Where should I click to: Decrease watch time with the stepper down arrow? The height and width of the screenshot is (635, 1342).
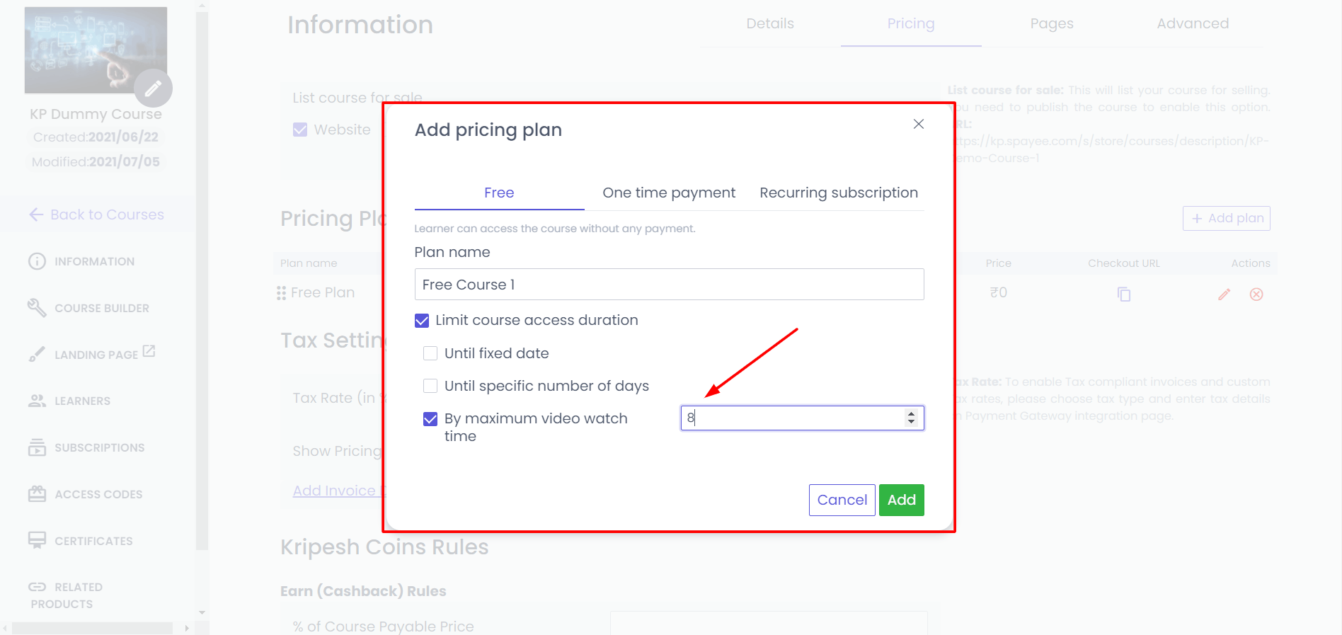[x=911, y=423]
